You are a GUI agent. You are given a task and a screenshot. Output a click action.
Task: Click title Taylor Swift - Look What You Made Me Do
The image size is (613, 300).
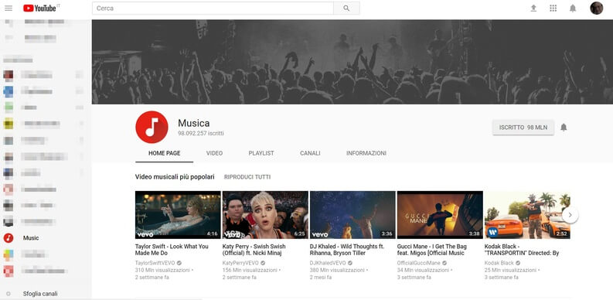[x=172, y=250]
